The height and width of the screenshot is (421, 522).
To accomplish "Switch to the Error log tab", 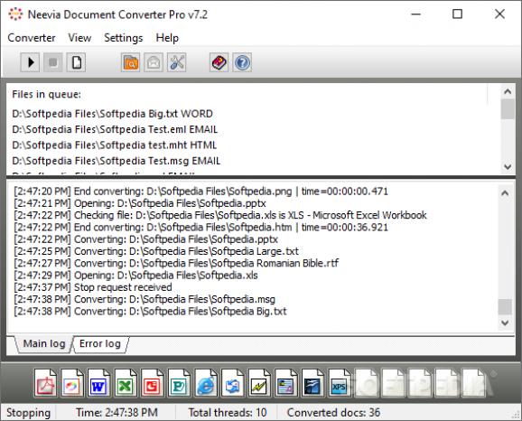I will (100, 343).
